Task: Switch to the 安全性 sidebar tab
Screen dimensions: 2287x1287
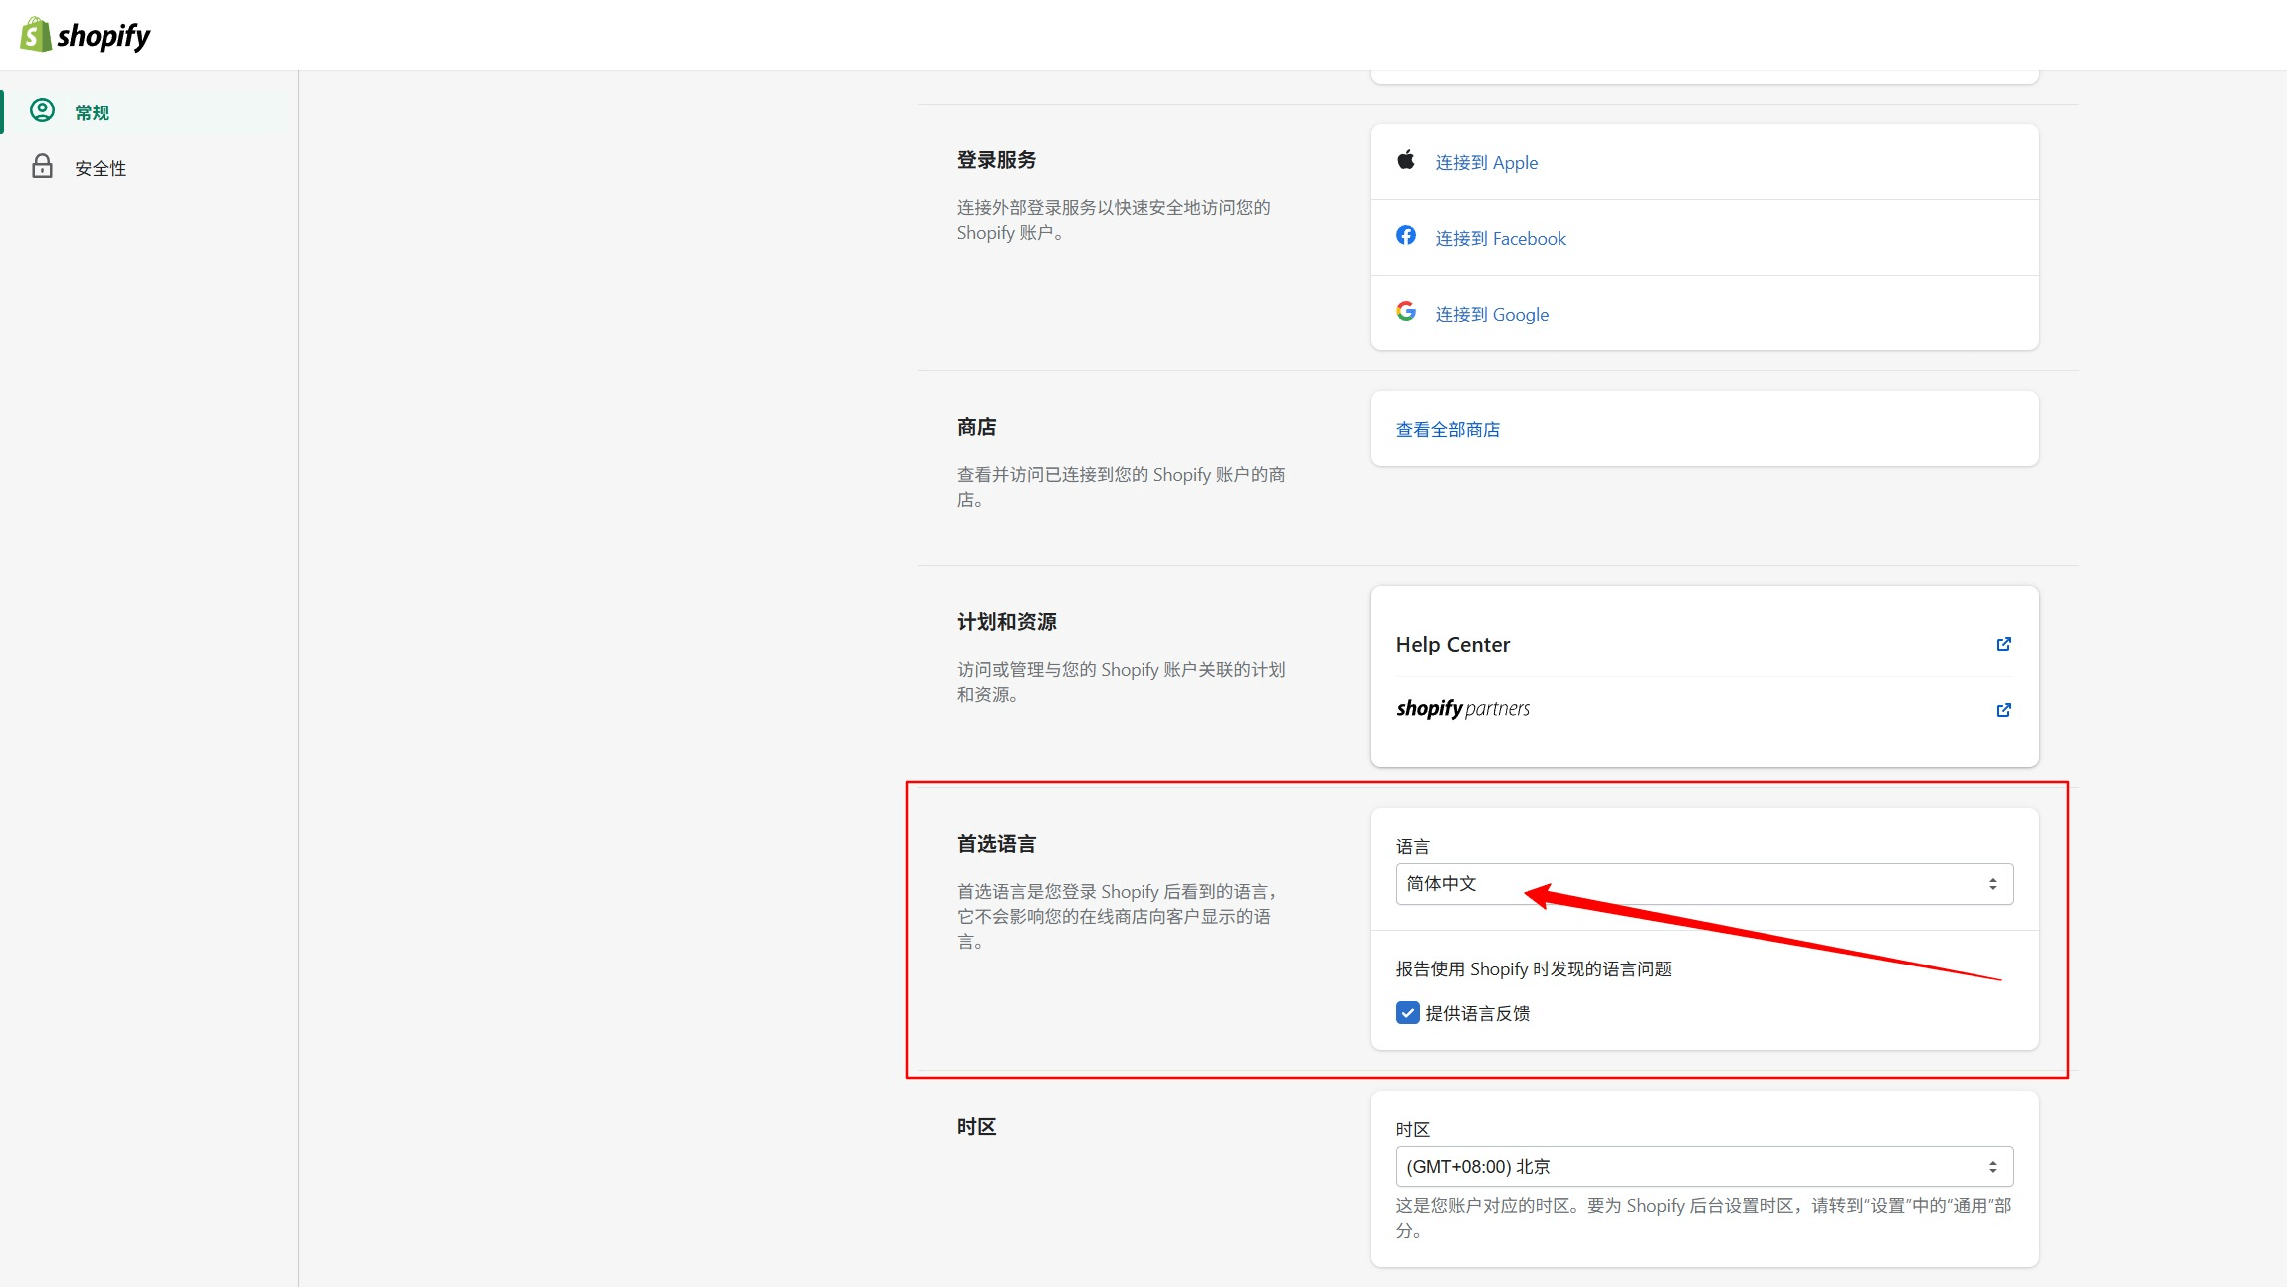Action: 101,168
